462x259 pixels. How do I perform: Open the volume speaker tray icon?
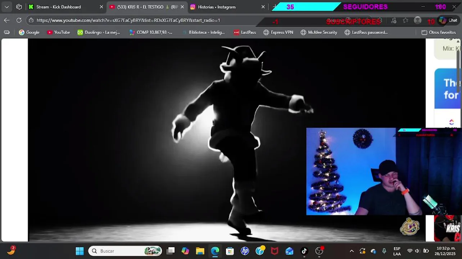pyautogui.click(x=417, y=251)
